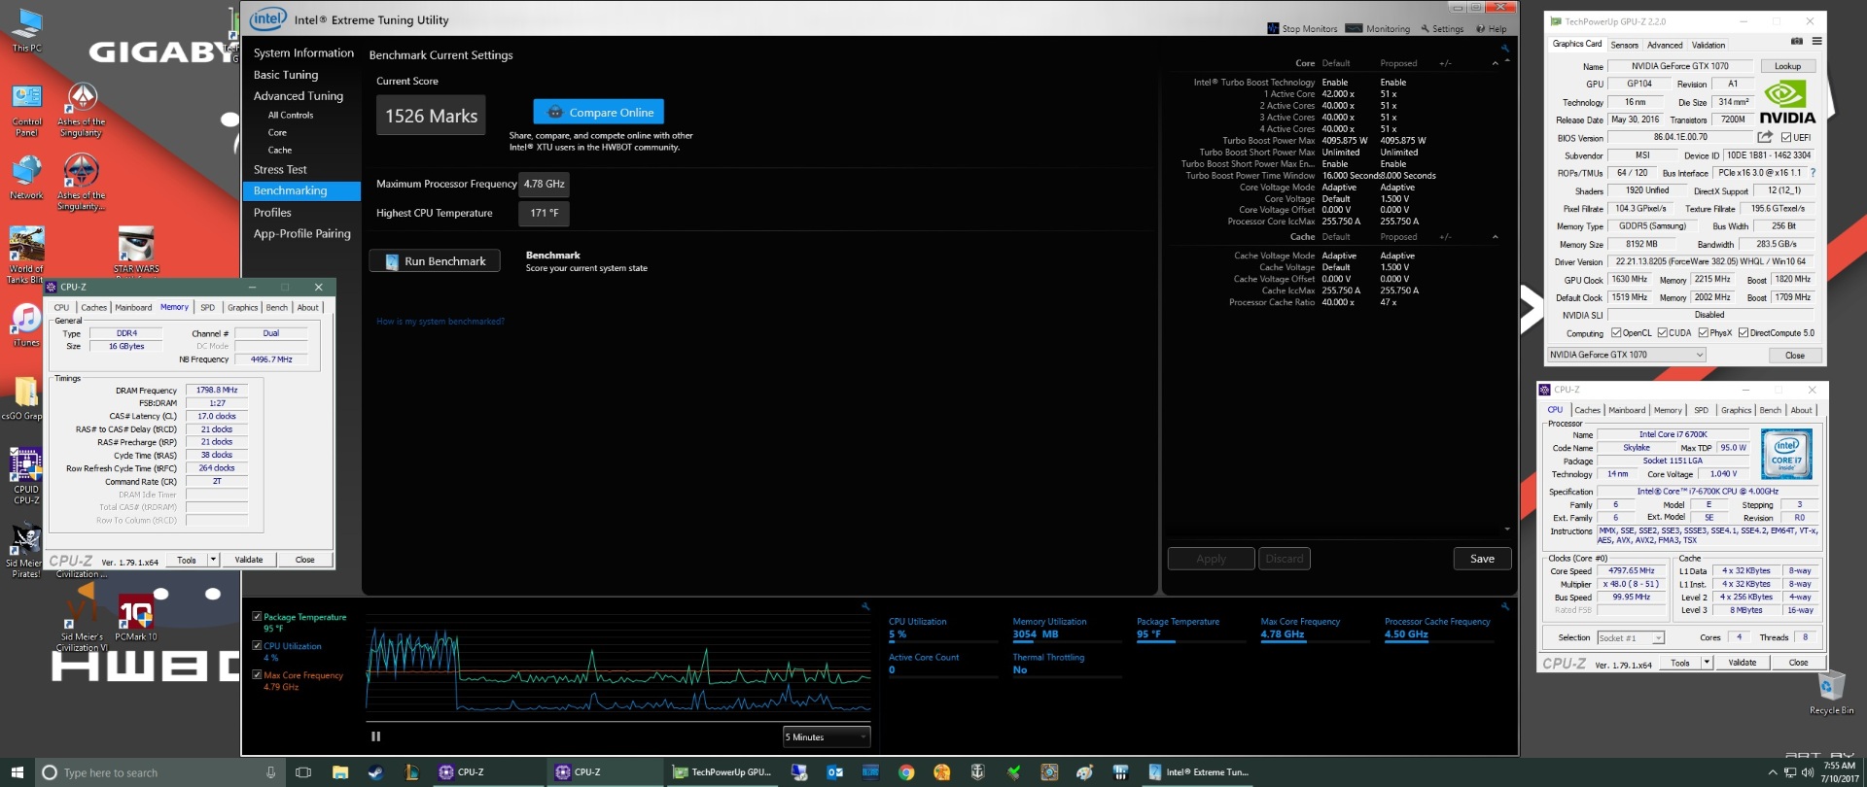Click Cache item under Advanced Tuning
This screenshot has width=1867, height=787.
tap(280, 150)
